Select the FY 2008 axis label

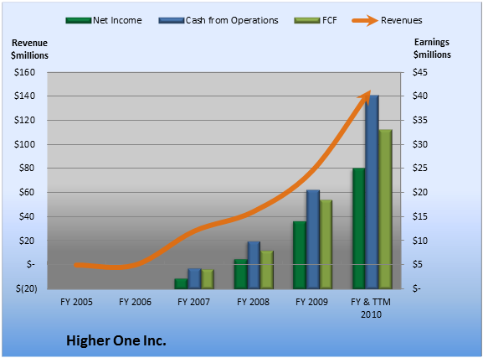pos(253,302)
